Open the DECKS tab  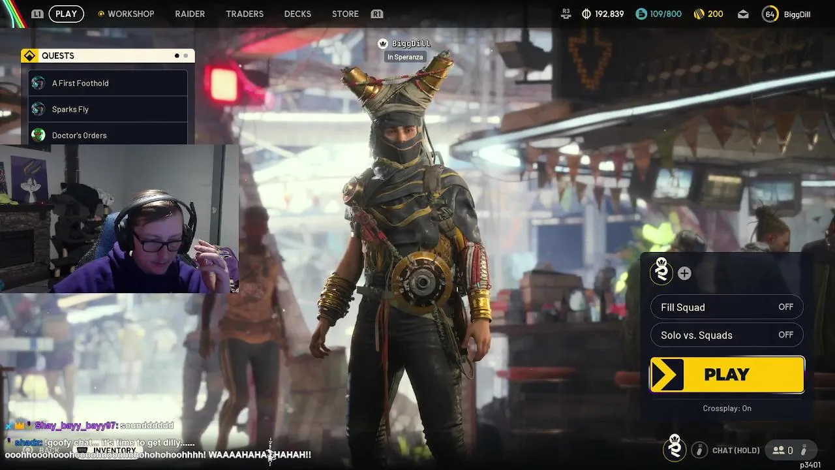click(297, 14)
